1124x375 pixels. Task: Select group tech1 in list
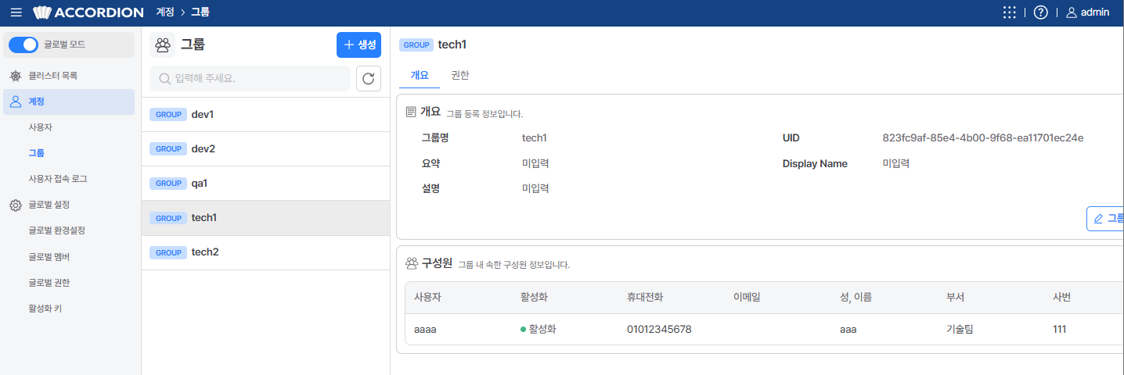265,218
